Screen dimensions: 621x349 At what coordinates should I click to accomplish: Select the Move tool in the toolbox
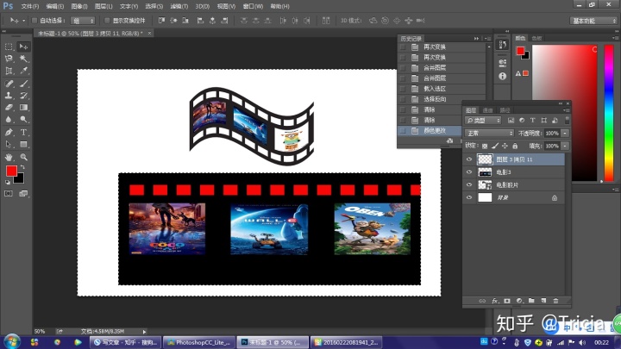point(24,47)
